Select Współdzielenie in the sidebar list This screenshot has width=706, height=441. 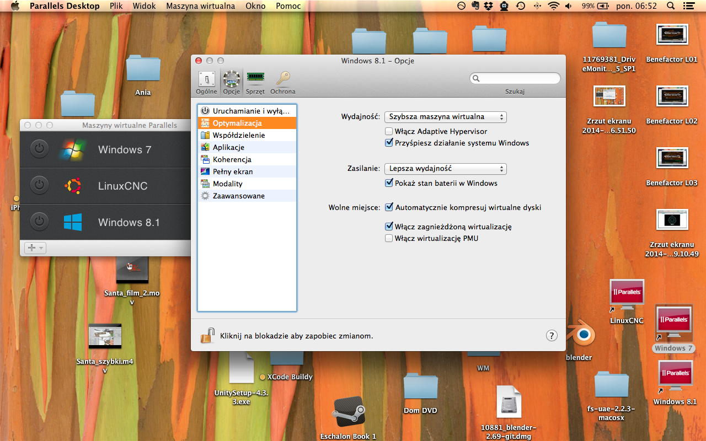click(x=239, y=135)
